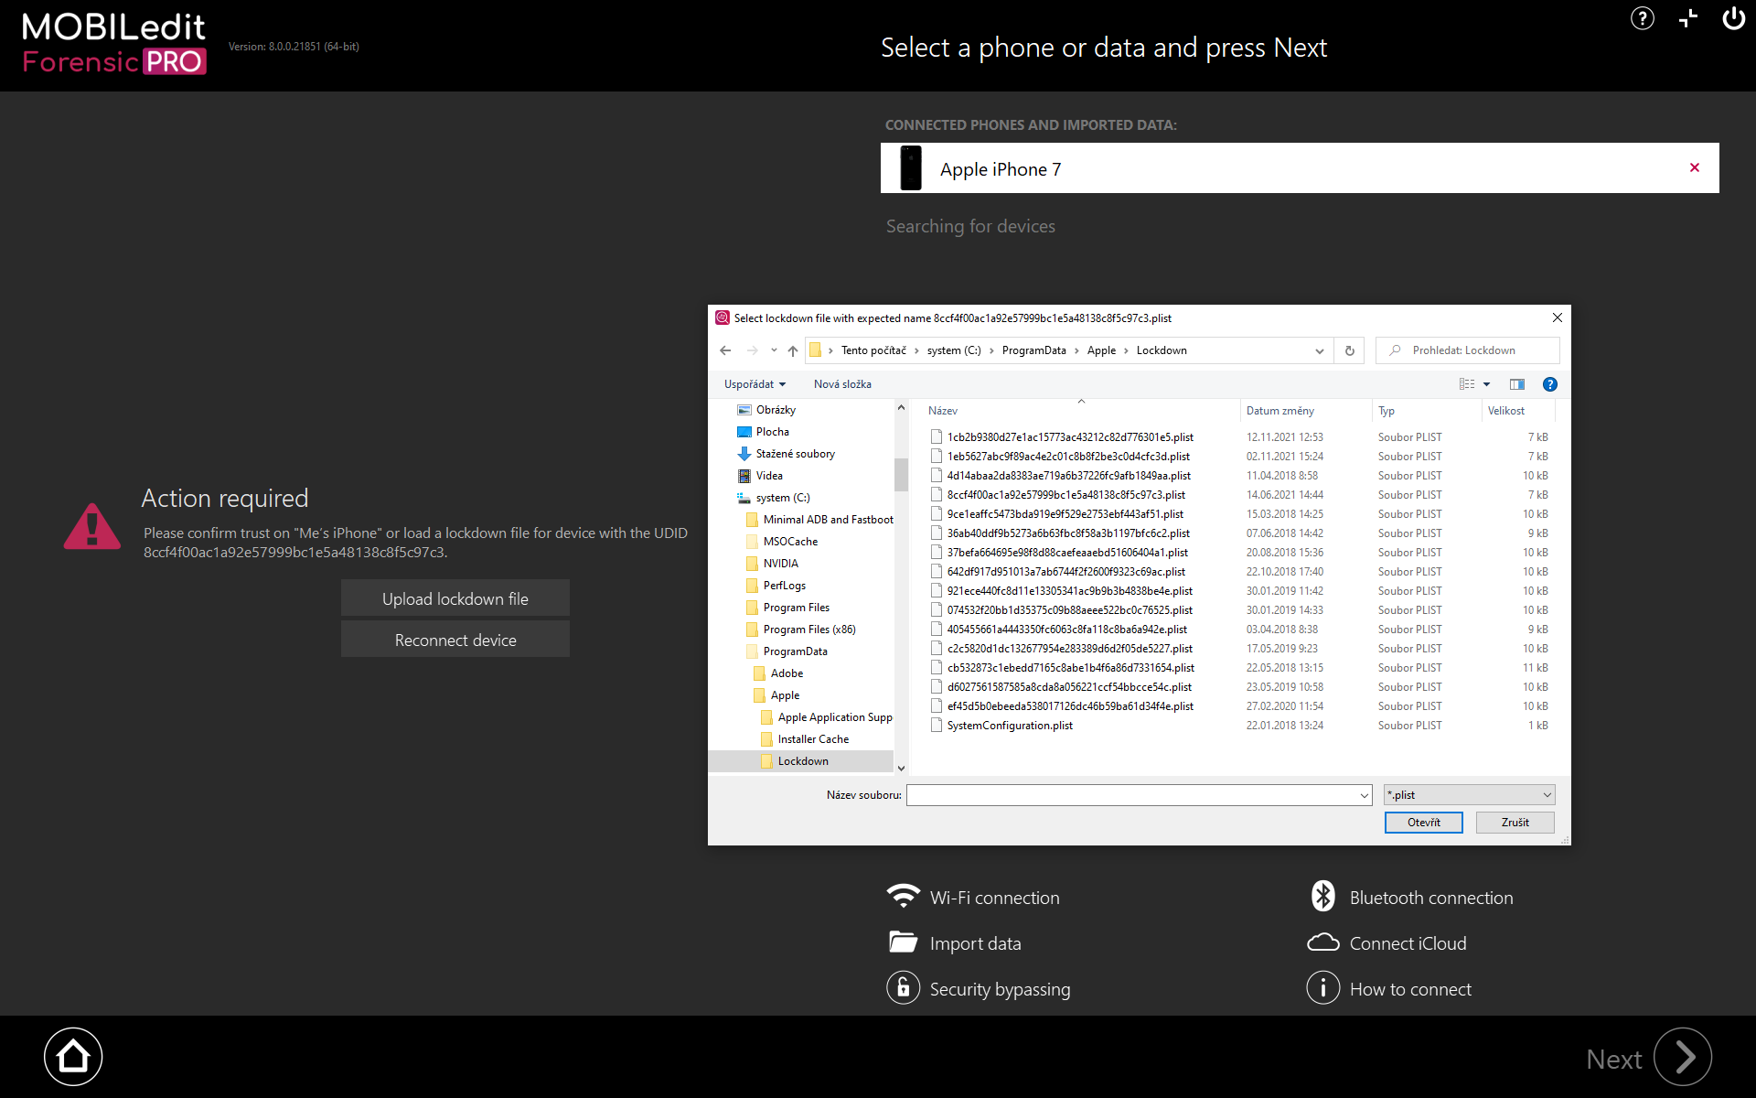Remove Apple iPhone 7 with red X

[x=1695, y=167]
